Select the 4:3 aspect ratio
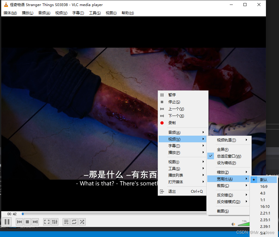Image resolution: width=279 pixels, height=237 pixels. (264, 193)
